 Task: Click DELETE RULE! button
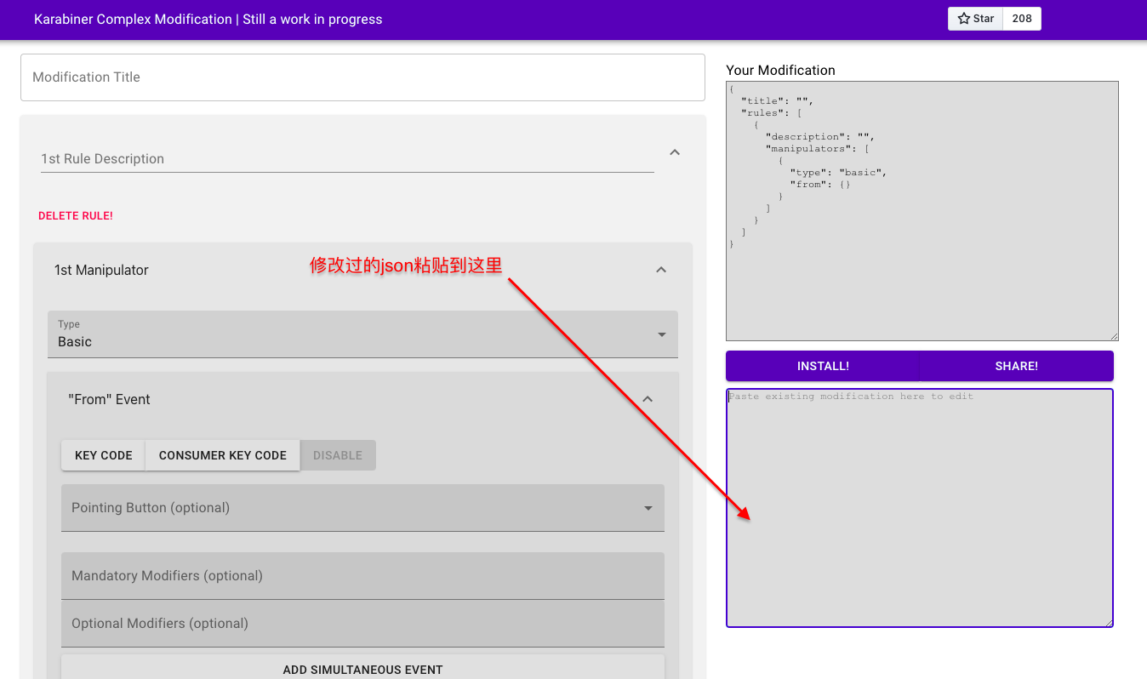click(76, 216)
